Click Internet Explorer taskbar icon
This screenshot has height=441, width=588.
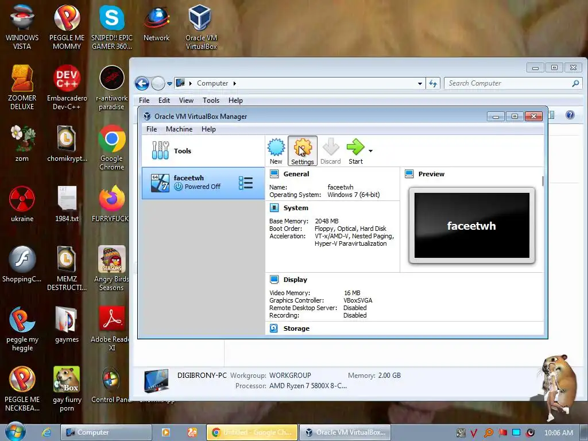point(46,432)
